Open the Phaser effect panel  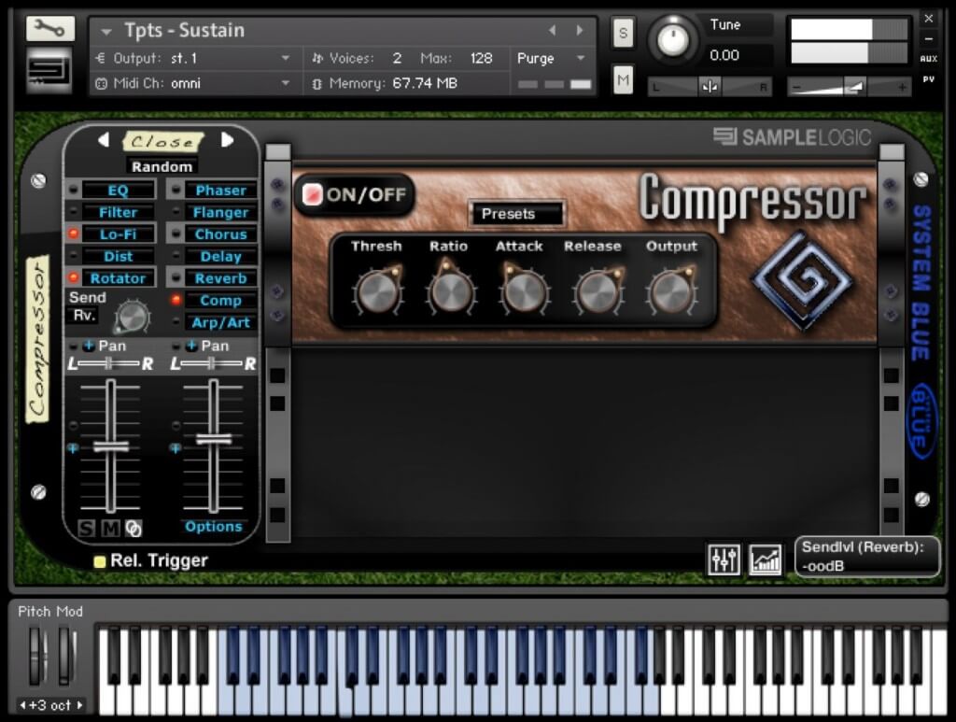[x=220, y=191]
